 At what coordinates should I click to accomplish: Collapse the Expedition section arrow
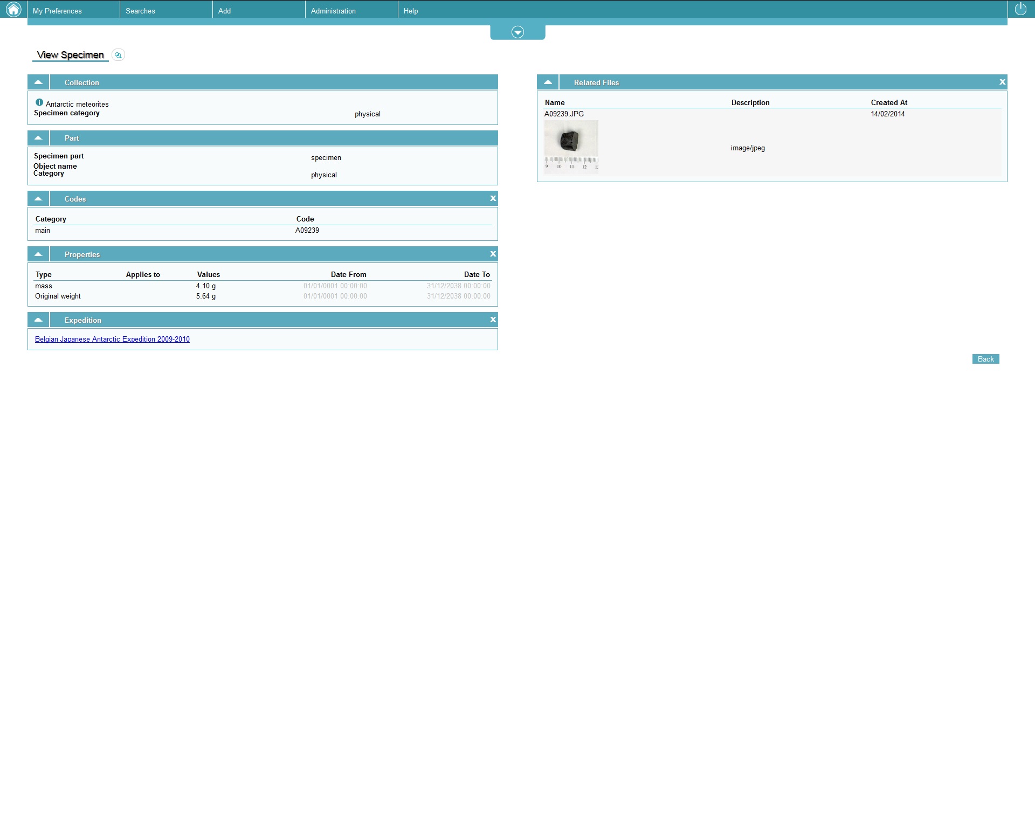(38, 320)
